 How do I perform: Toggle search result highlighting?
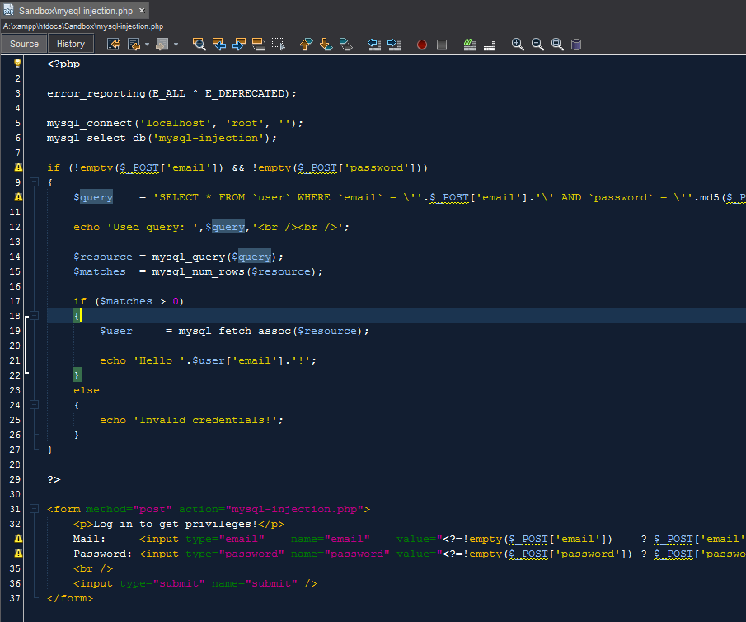click(x=258, y=45)
